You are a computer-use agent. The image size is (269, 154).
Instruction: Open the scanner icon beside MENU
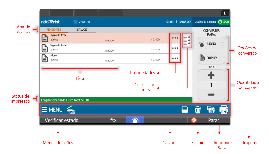[x=71, y=110]
